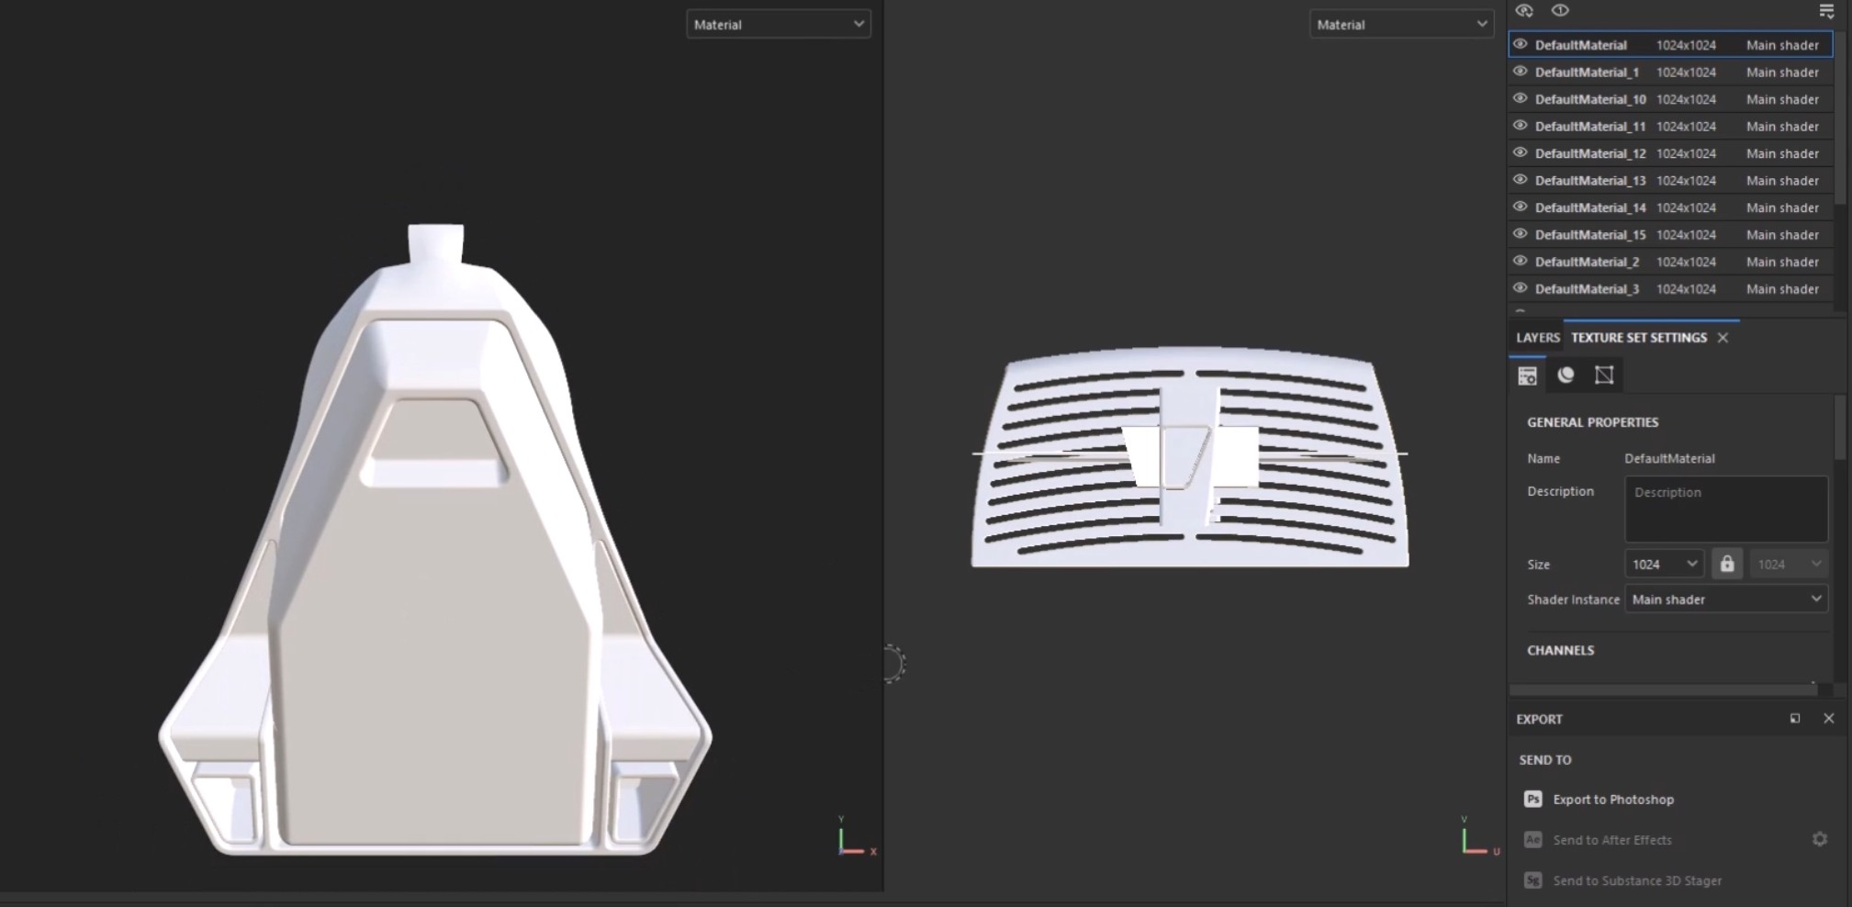This screenshot has height=907, width=1852.
Task: Toggle visibility of DefaultMaterial_1
Action: point(1521,72)
